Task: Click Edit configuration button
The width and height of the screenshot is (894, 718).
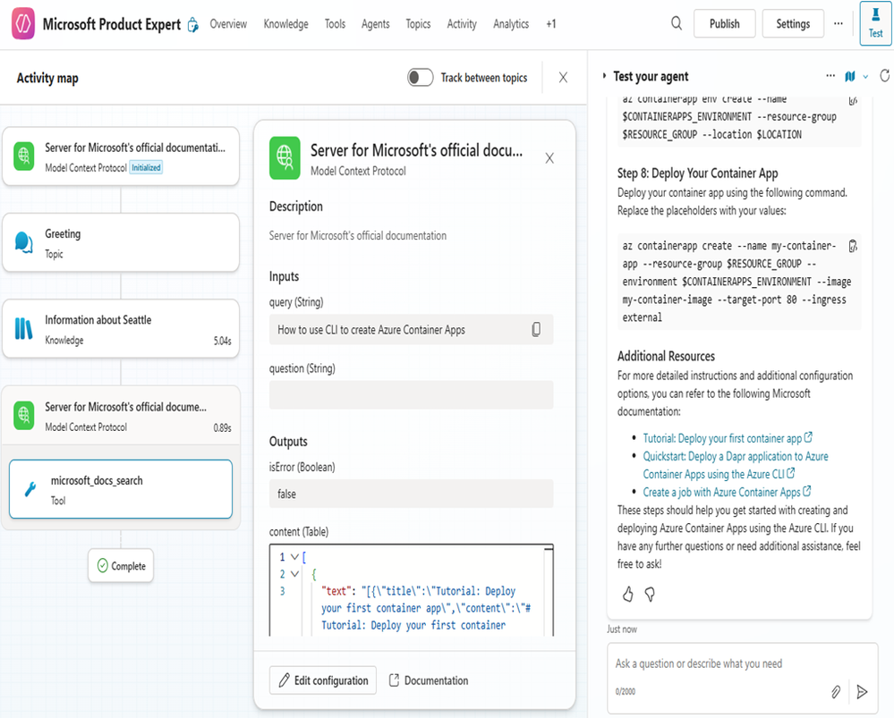Action: (x=323, y=680)
